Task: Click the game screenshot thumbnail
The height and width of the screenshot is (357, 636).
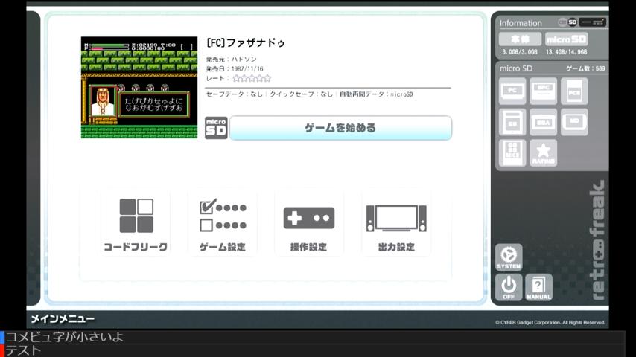Action: pos(139,88)
